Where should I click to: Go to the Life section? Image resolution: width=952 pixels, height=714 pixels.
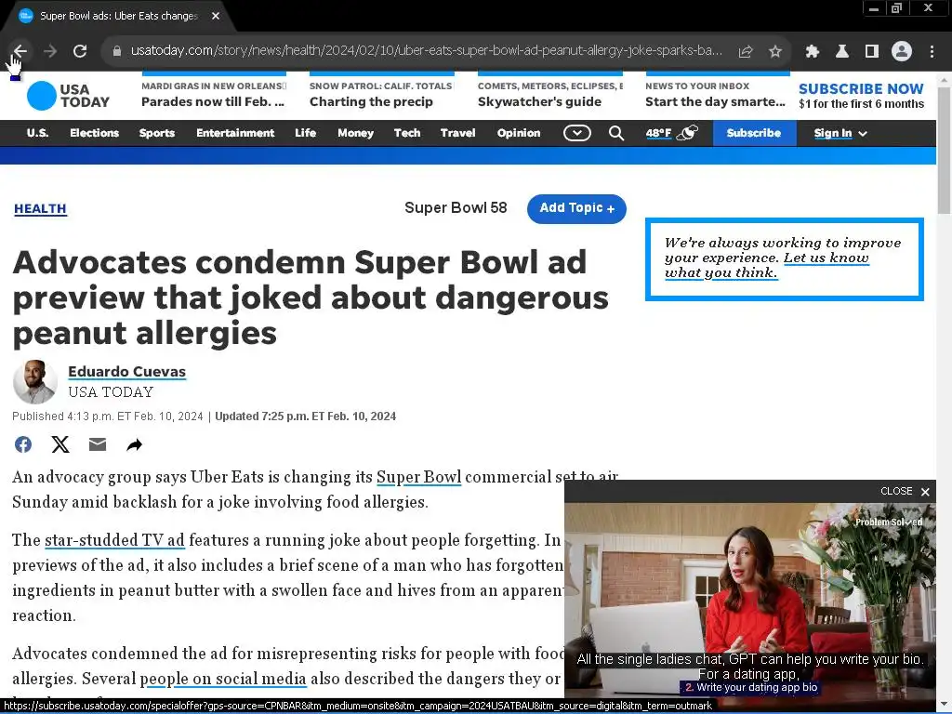click(x=305, y=133)
